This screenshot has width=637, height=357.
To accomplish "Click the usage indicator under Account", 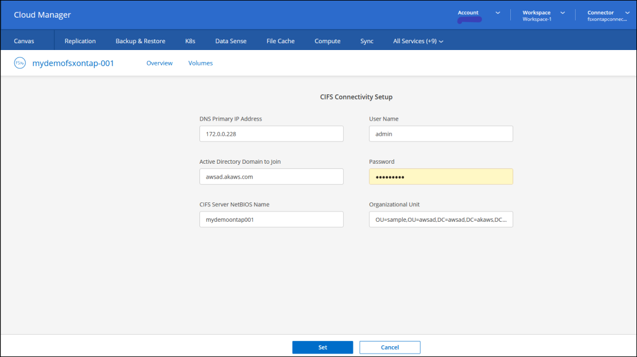I will 469,19.
